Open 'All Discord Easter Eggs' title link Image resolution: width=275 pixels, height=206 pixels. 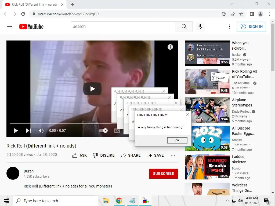pyautogui.click(x=243, y=131)
